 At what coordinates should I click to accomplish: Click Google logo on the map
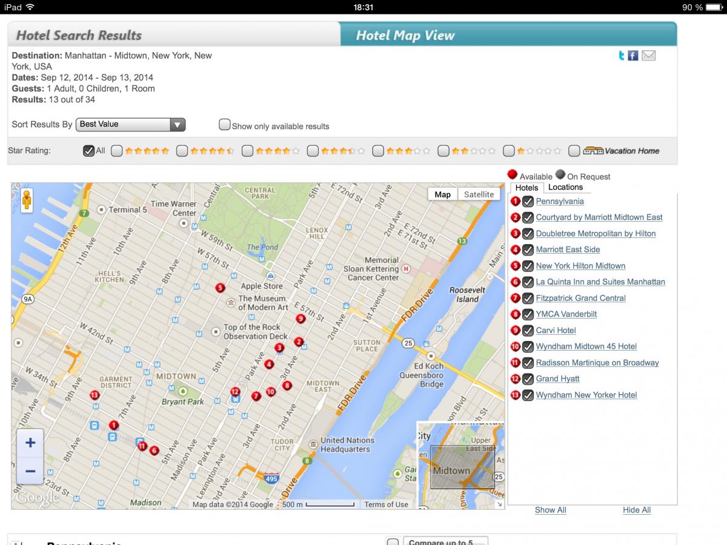[x=38, y=498]
